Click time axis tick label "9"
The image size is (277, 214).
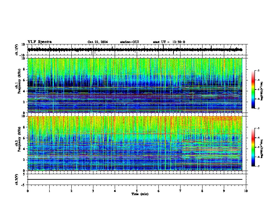pyautogui.click(x=224, y=191)
